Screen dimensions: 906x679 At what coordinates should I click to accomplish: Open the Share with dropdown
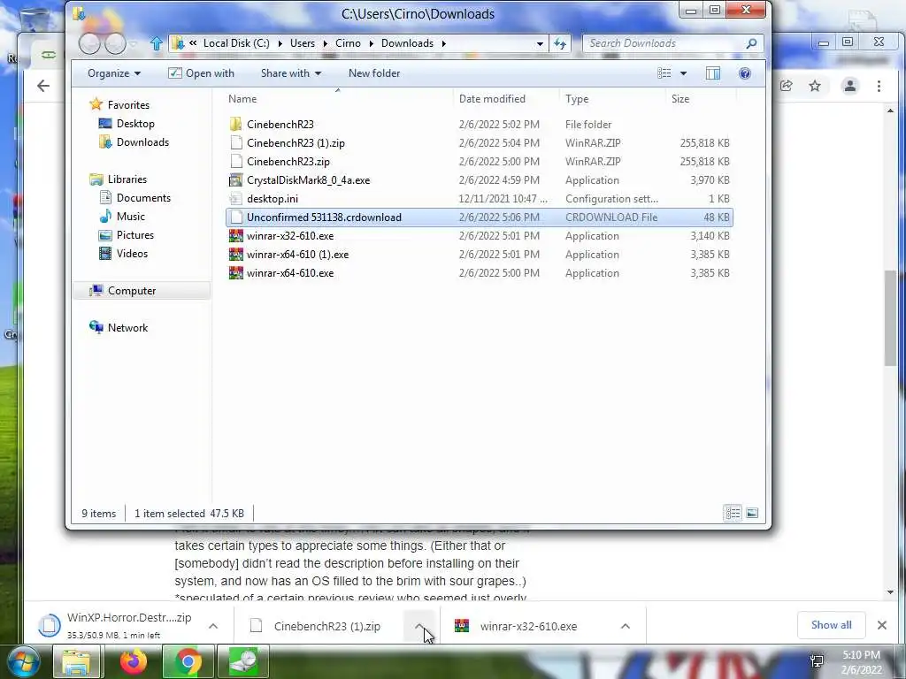[x=290, y=73]
